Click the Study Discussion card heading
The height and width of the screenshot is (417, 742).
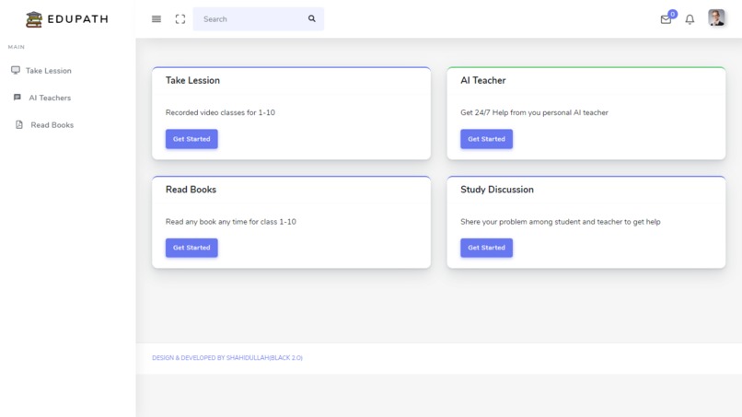(497, 190)
